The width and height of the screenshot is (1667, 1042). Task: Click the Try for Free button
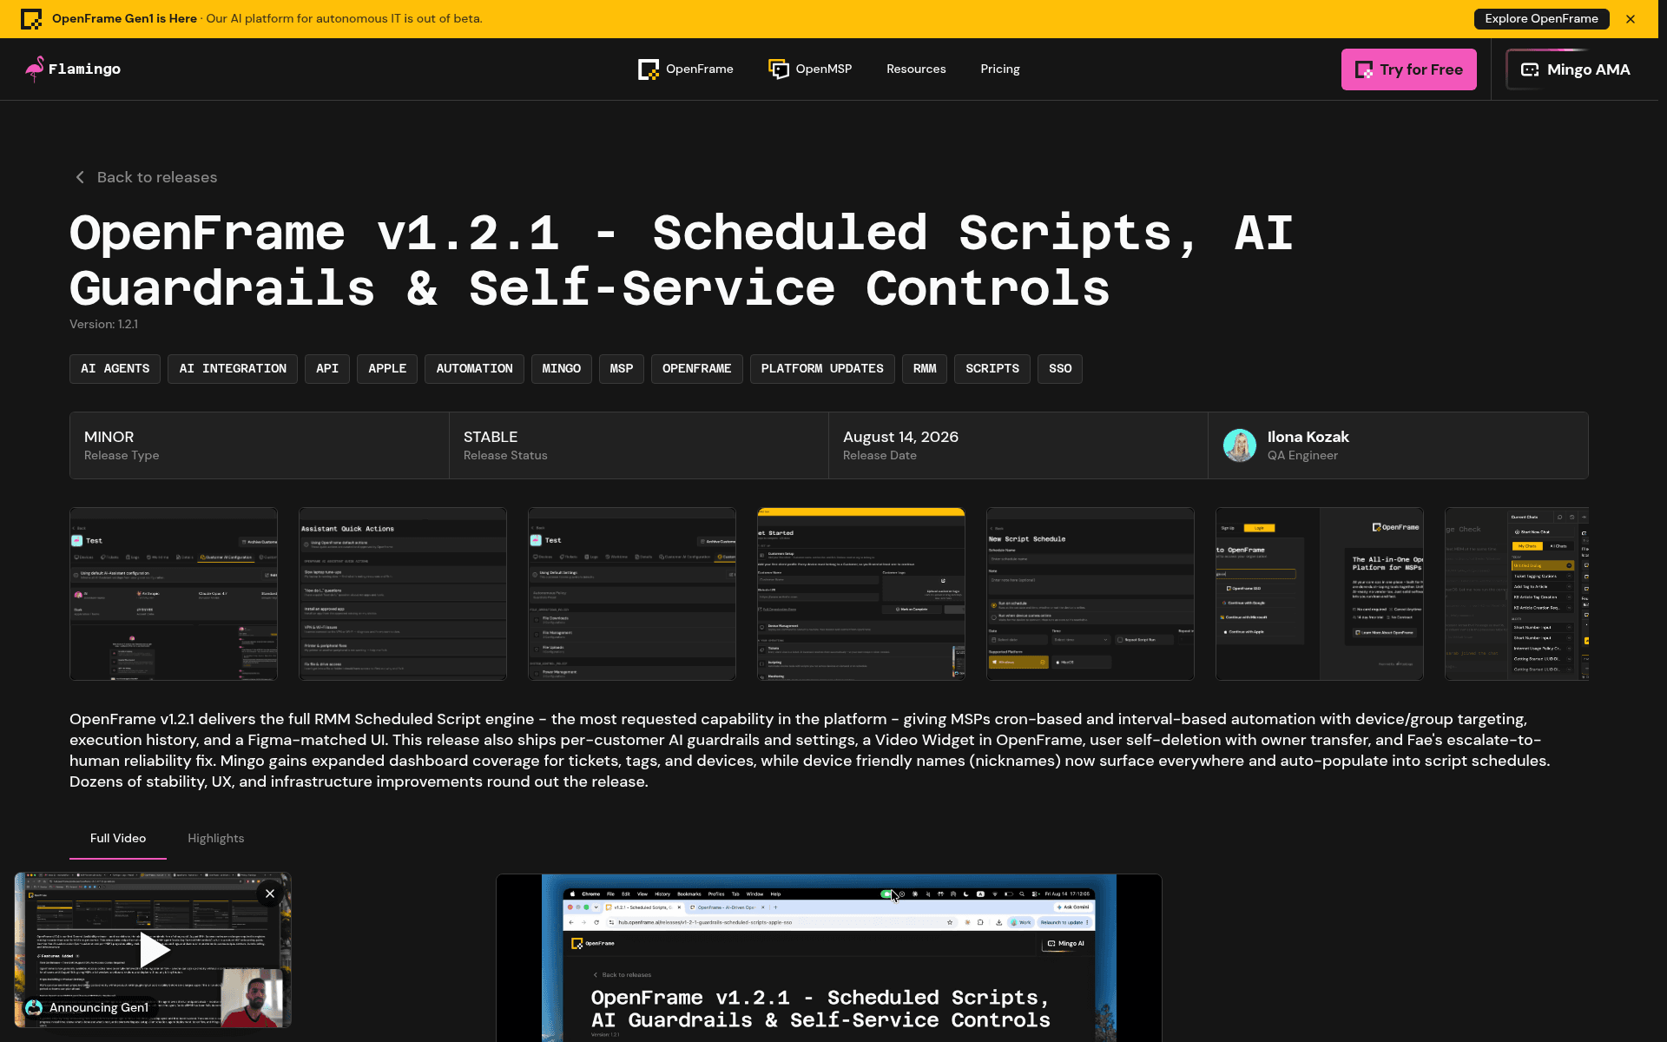coord(1408,69)
